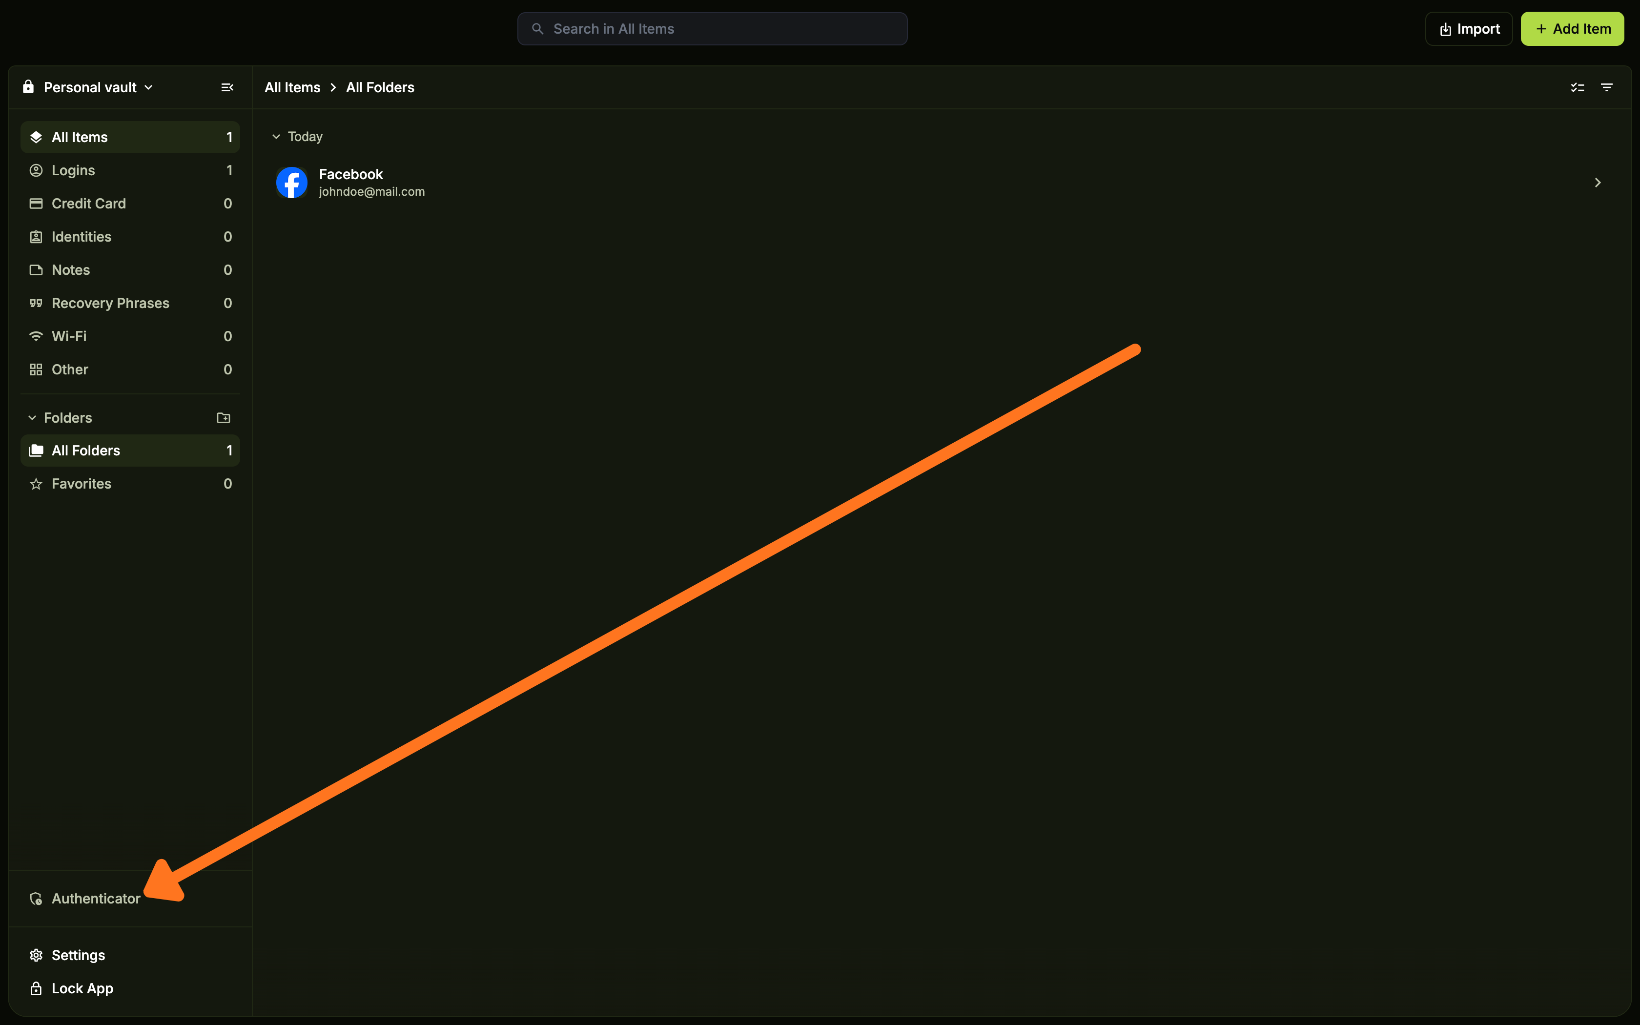
Task: Click the search magnifier icon
Action: point(537,29)
